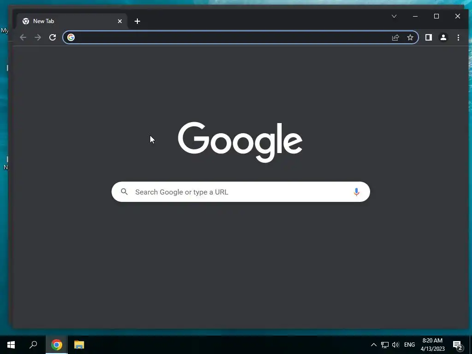The height and width of the screenshot is (354, 472).
Task: Click the Google icon in the address bar
Action: click(71, 37)
